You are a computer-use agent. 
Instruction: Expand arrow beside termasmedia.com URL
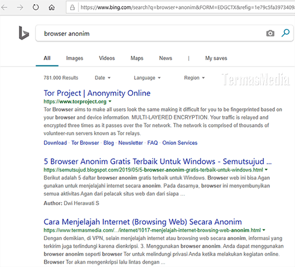pyautogui.click(x=264, y=230)
